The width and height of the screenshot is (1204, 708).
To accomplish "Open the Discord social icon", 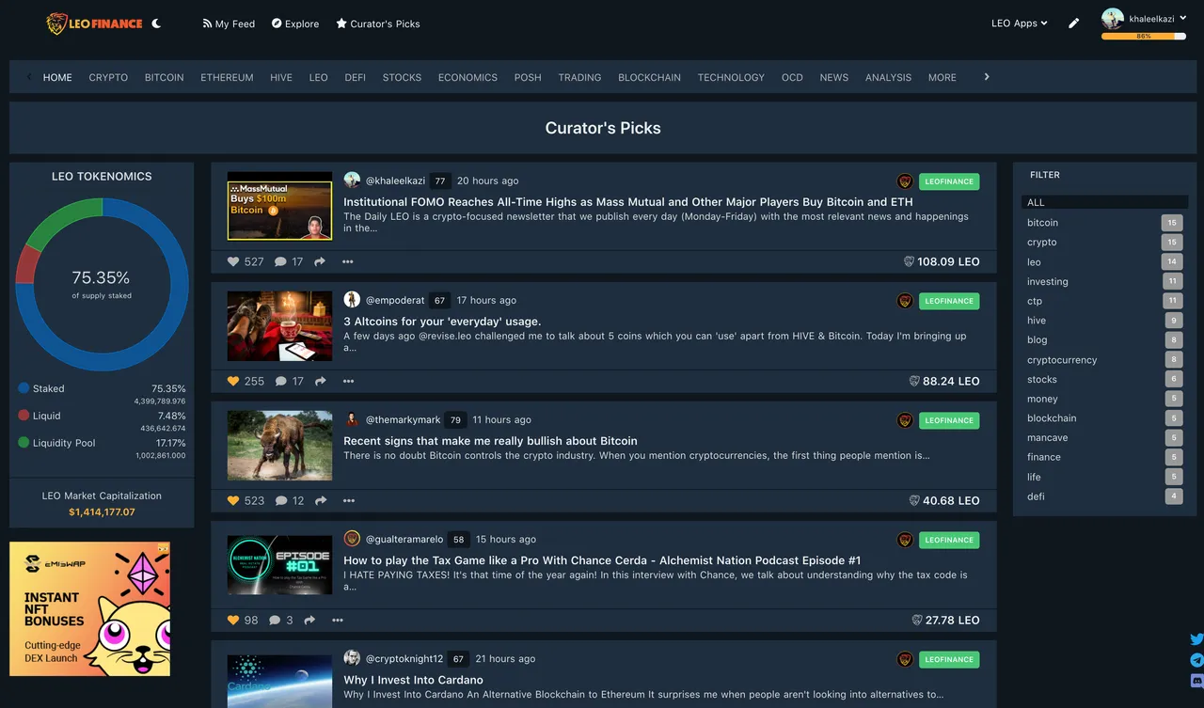I will pos(1196,680).
